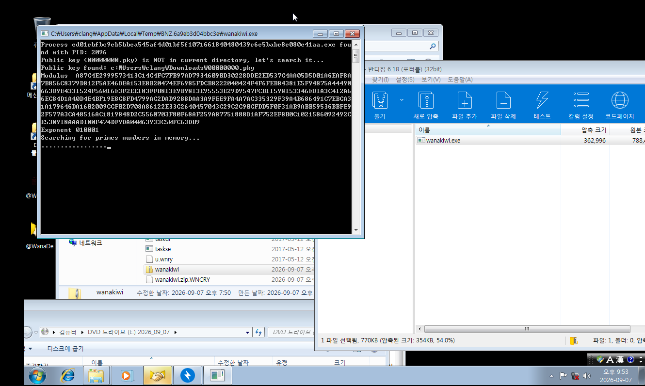Click the console scrollbar up arrow
The width and height of the screenshot is (645, 386).
pos(356,45)
